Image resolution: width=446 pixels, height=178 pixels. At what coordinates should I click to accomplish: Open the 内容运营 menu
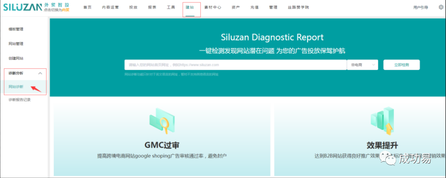[110, 7]
